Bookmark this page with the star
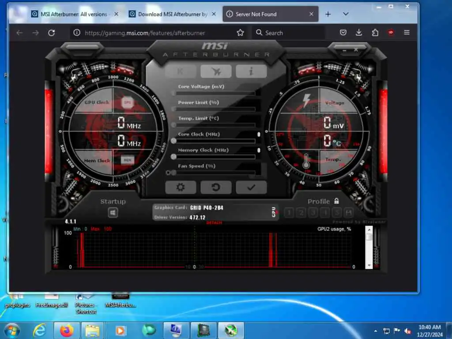452x339 pixels. point(240,33)
